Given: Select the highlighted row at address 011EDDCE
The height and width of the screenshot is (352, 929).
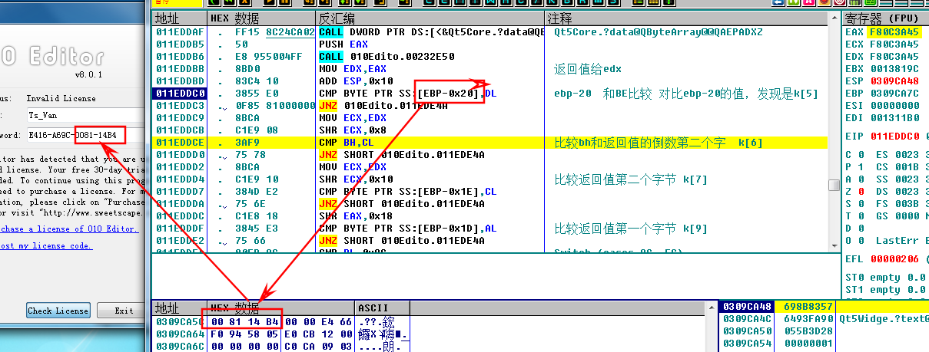Looking at the screenshot, I should coord(490,143).
